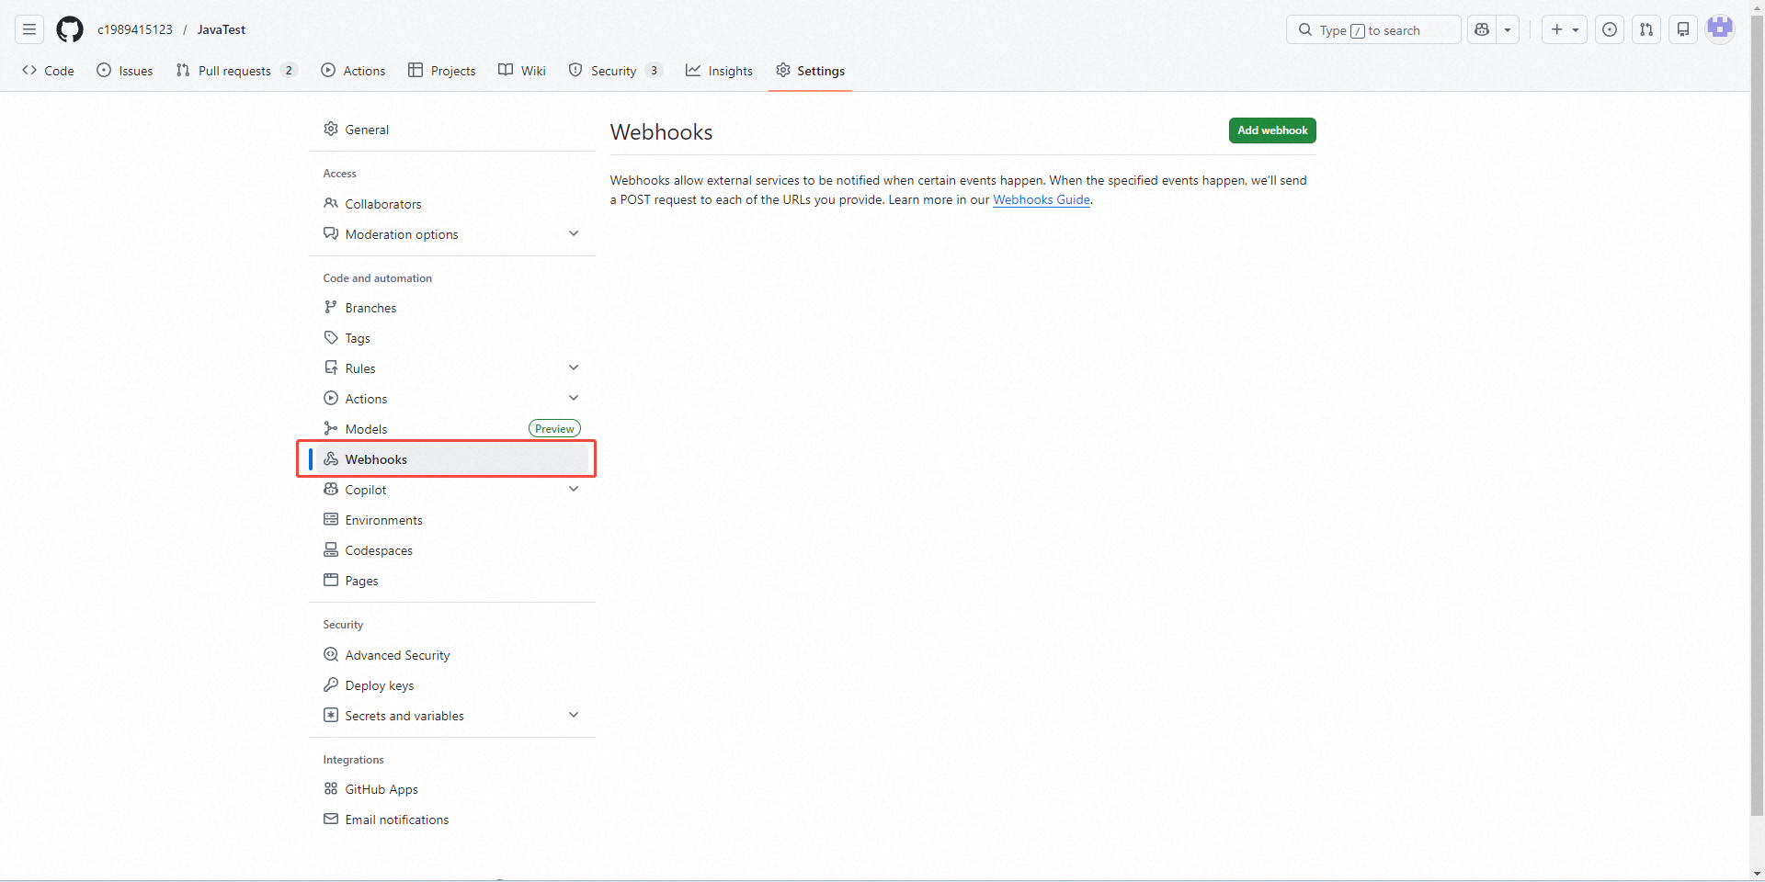Image resolution: width=1765 pixels, height=882 pixels.
Task: Switch to the Pull requests tab
Action: click(234, 71)
